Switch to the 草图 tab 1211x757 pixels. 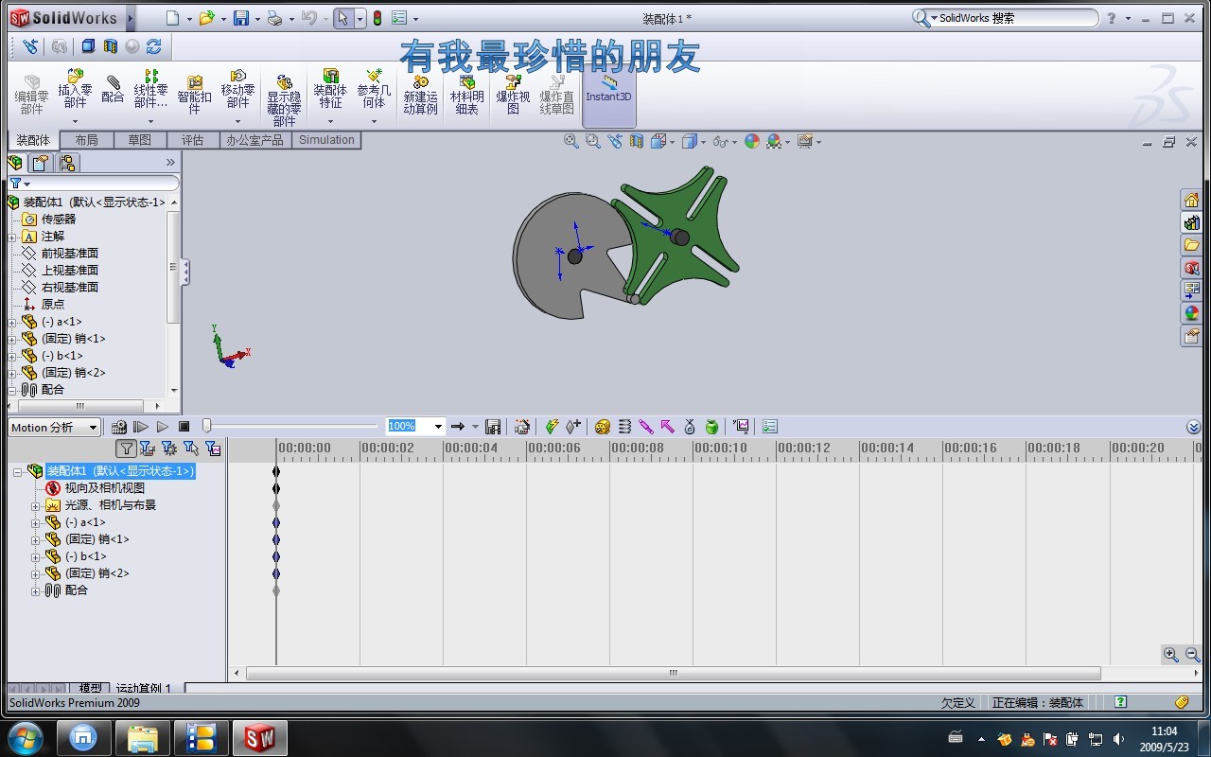click(x=139, y=140)
